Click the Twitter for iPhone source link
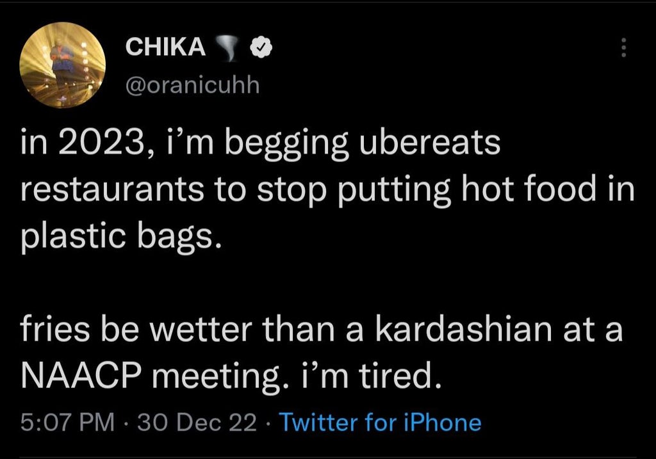Viewport: 656px width, 459px height. coord(381,423)
